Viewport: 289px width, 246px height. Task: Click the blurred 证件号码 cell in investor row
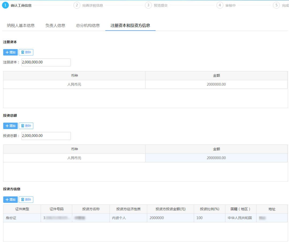tap(56, 218)
